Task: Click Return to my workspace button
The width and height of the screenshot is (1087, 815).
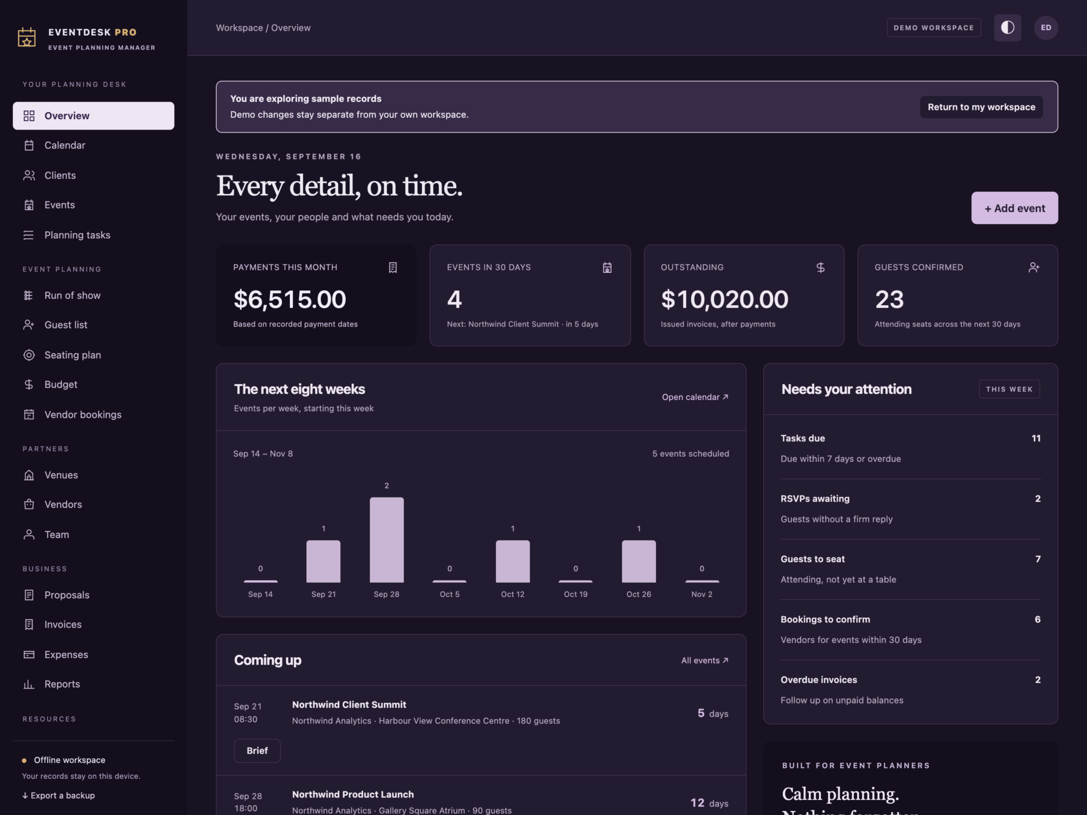Action: click(981, 107)
